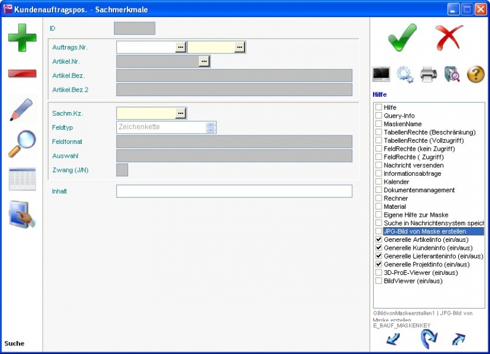Open the Sachm.Kz. lookup button
This screenshot has width=490, height=354.
180,113
